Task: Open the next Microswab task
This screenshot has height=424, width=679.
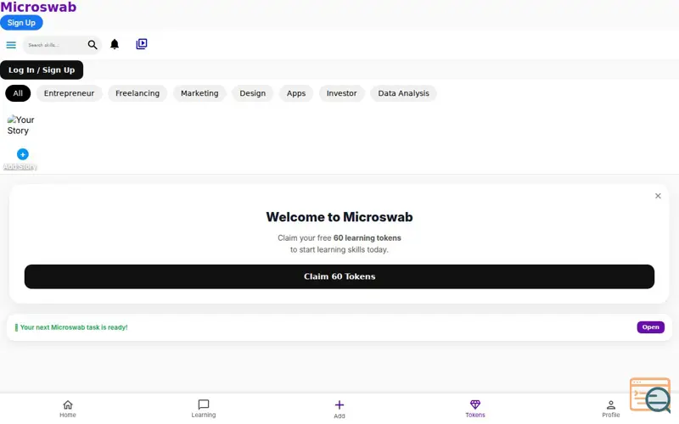Action: click(x=650, y=327)
